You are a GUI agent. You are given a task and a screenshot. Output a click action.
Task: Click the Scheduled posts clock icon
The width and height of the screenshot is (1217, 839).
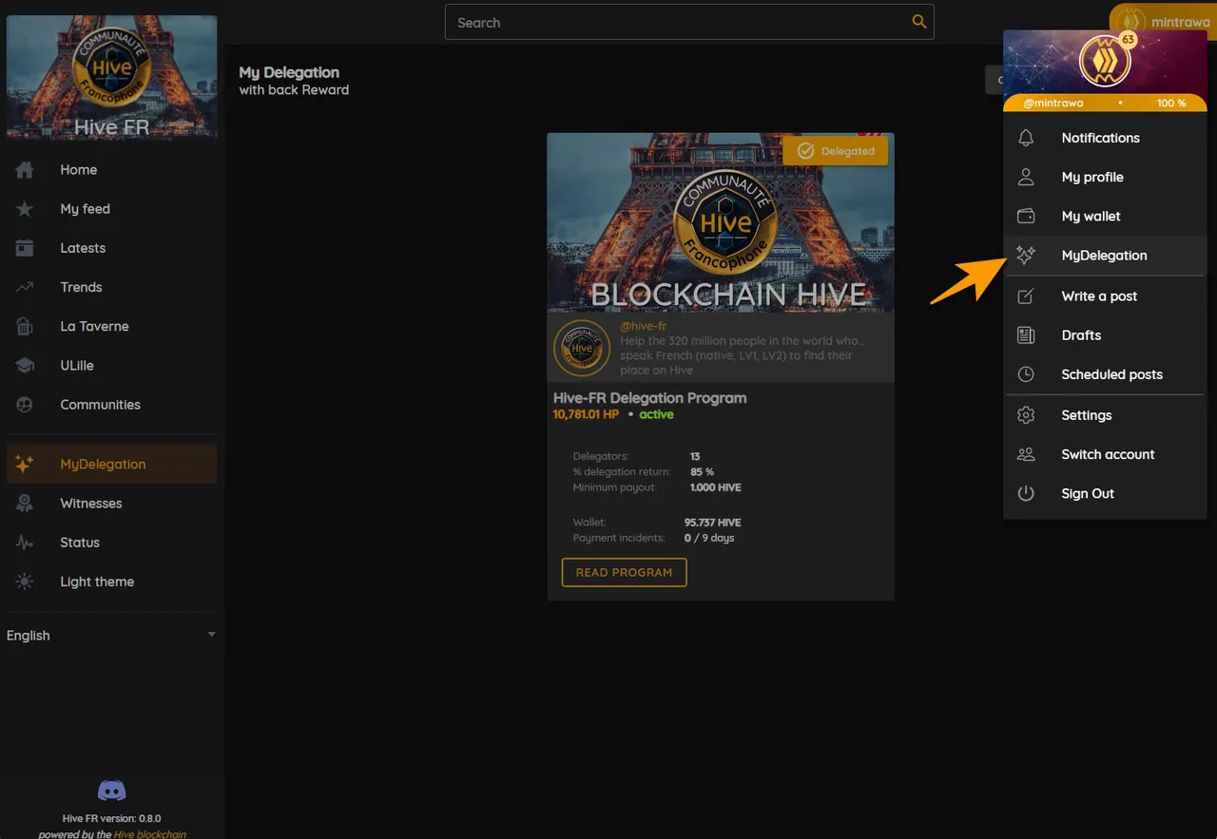[1026, 374]
